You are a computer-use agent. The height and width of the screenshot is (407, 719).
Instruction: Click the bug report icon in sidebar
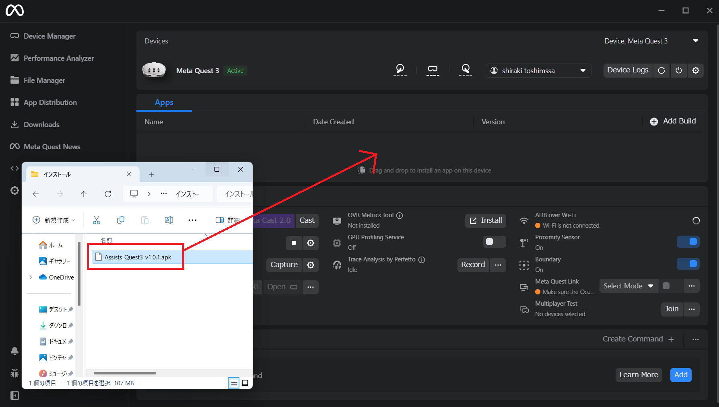14,373
